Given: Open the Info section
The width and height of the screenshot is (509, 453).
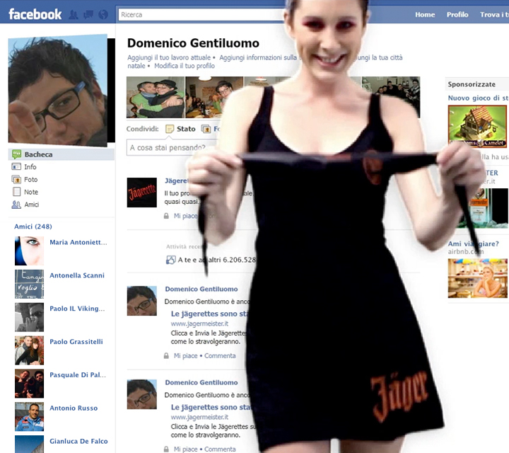Looking at the screenshot, I should coord(30,167).
